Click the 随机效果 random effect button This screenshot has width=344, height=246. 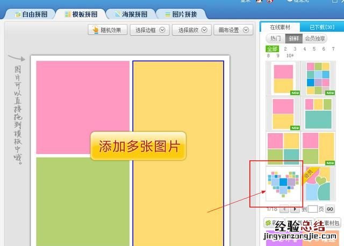[x=107, y=30]
